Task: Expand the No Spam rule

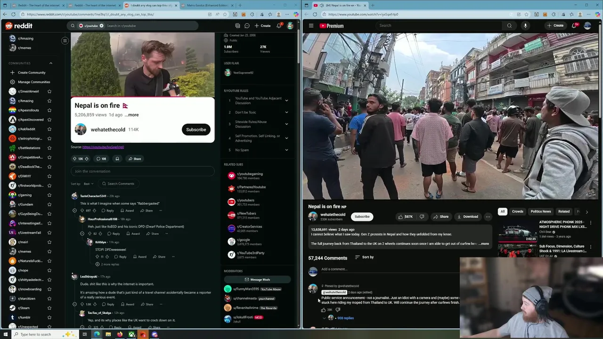Action: coord(286,150)
